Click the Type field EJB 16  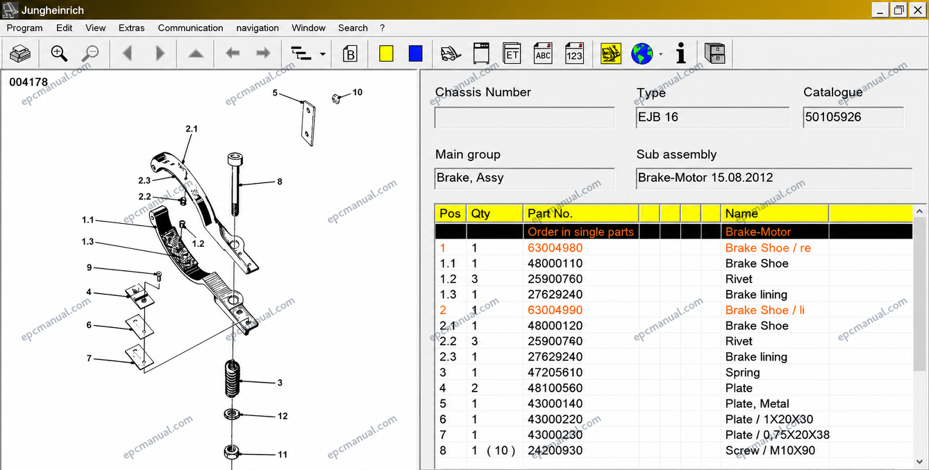(x=712, y=117)
